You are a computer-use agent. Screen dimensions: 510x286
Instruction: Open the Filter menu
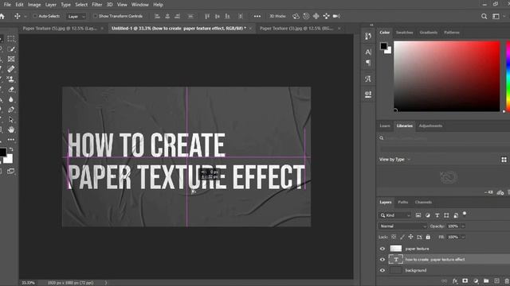(x=97, y=5)
